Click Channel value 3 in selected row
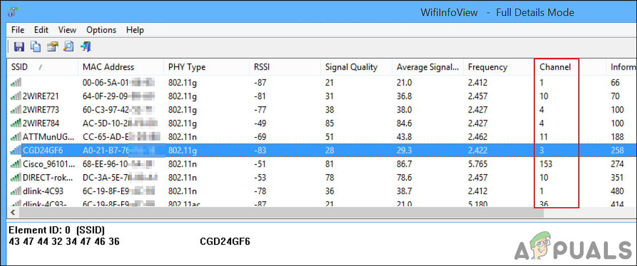 [542, 150]
